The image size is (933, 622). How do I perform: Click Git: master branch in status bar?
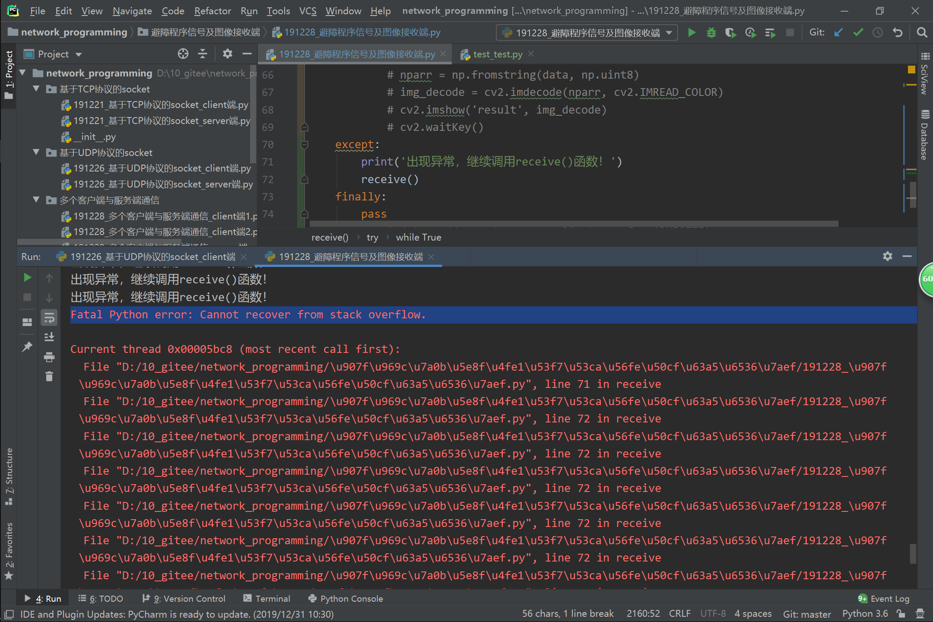coord(806,614)
